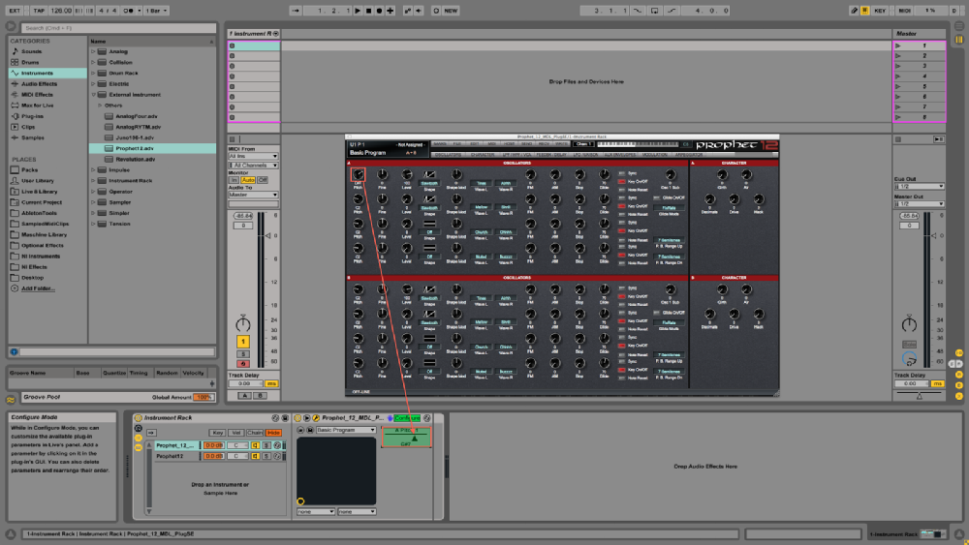Activate the Draw Mode pencil icon
Image resolution: width=969 pixels, height=545 pixels.
tap(854, 11)
